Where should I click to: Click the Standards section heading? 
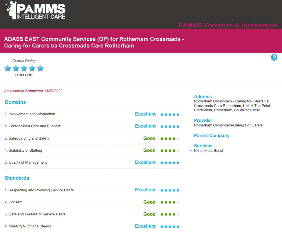(x=17, y=178)
